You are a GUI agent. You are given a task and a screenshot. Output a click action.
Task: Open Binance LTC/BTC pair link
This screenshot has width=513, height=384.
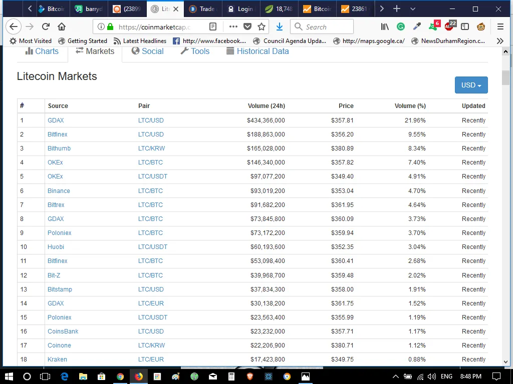(x=150, y=190)
